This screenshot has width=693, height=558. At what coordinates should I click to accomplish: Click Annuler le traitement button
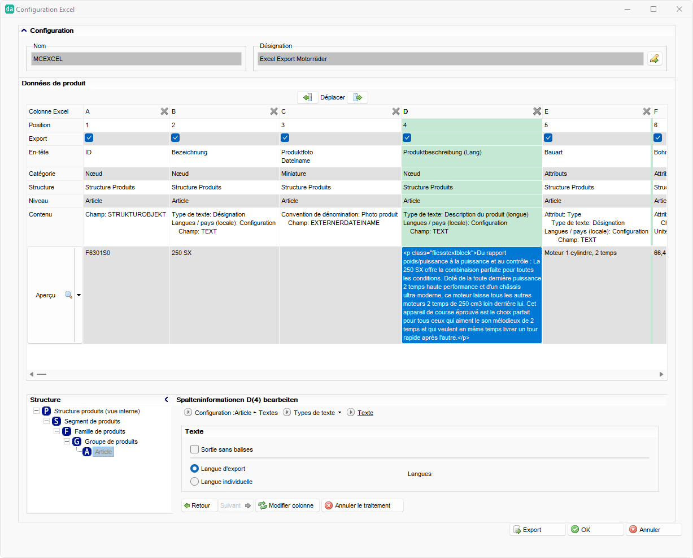(363, 505)
